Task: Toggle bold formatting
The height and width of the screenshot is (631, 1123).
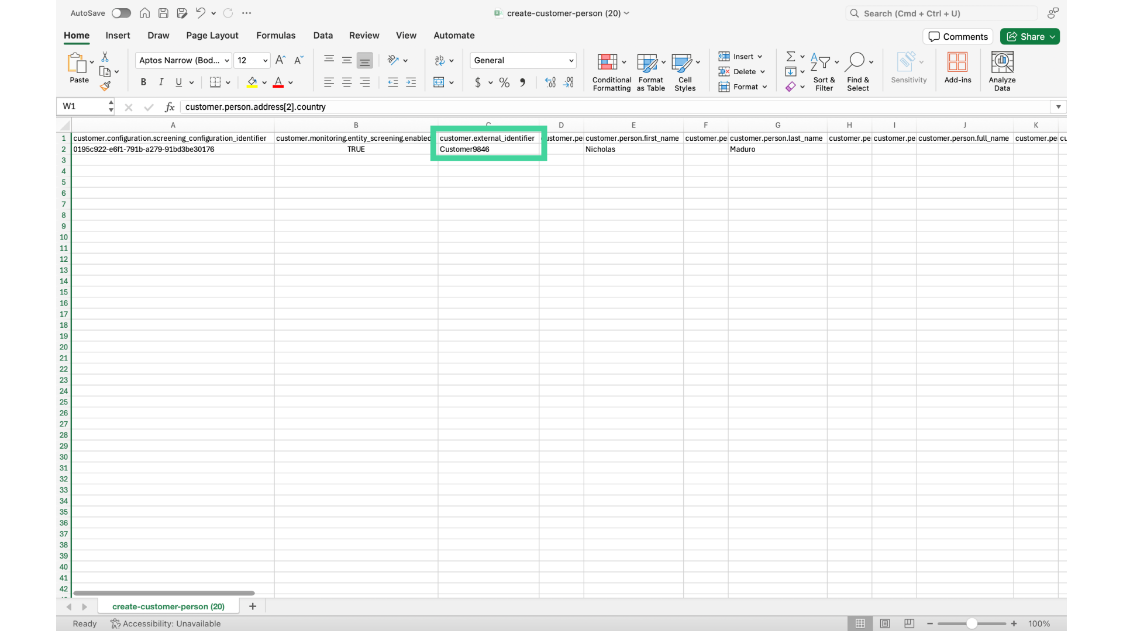Action: click(x=143, y=82)
